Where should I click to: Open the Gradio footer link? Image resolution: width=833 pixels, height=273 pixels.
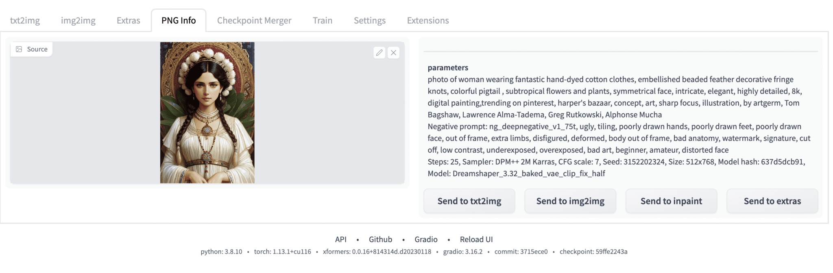tap(426, 239)
